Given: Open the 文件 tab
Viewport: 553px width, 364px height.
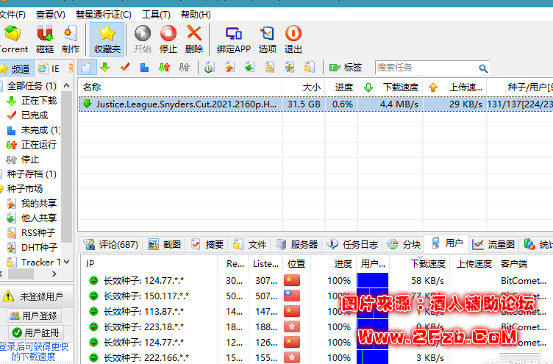Looking at the screenshot, I should [x=250, y=244].
